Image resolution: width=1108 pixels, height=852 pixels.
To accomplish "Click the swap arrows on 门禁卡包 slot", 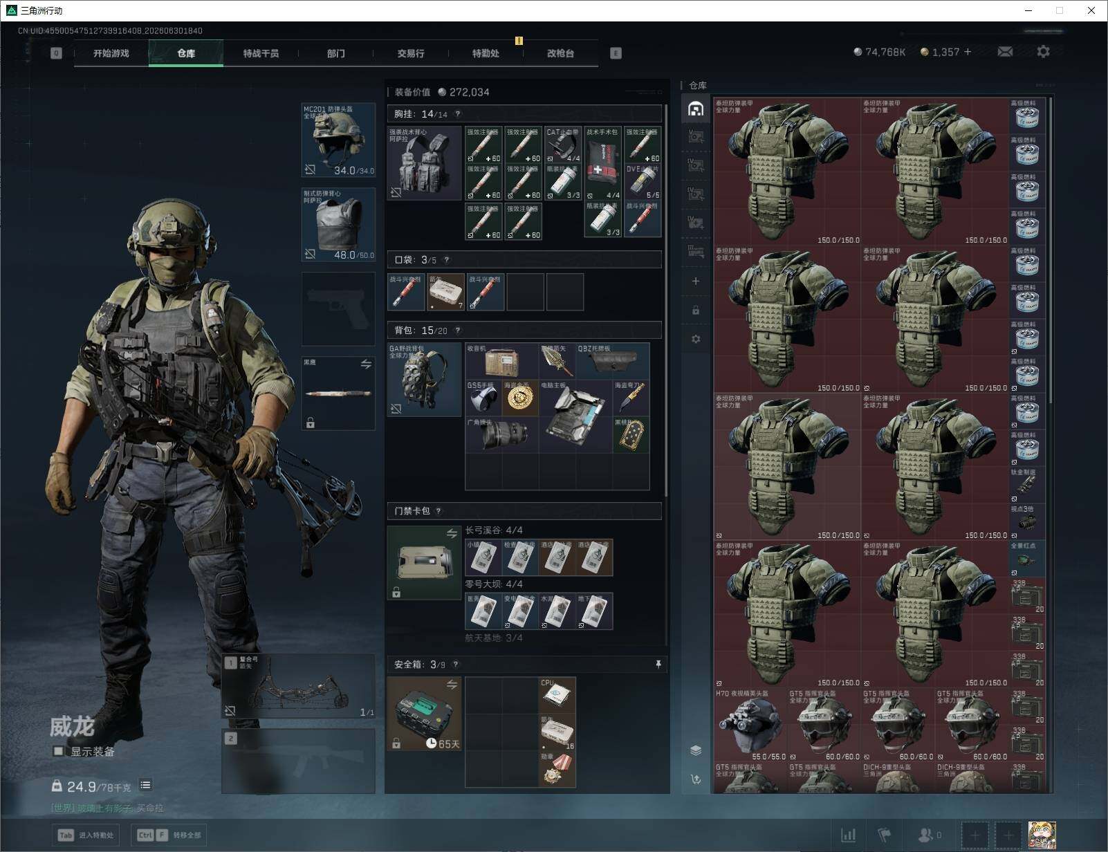I will (452, 533).
